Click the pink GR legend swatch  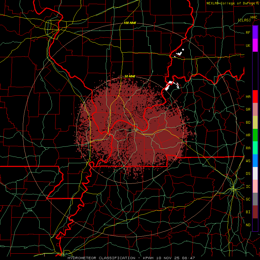(x=255, y=109)
